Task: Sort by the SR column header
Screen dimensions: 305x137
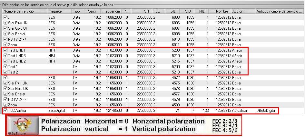Action: click(x=142, y=11)
